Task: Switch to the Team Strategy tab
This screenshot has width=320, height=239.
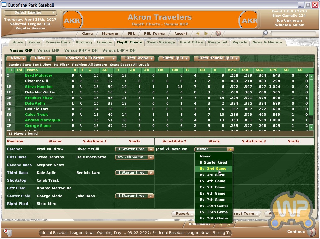Action: [x=161, y=42]
